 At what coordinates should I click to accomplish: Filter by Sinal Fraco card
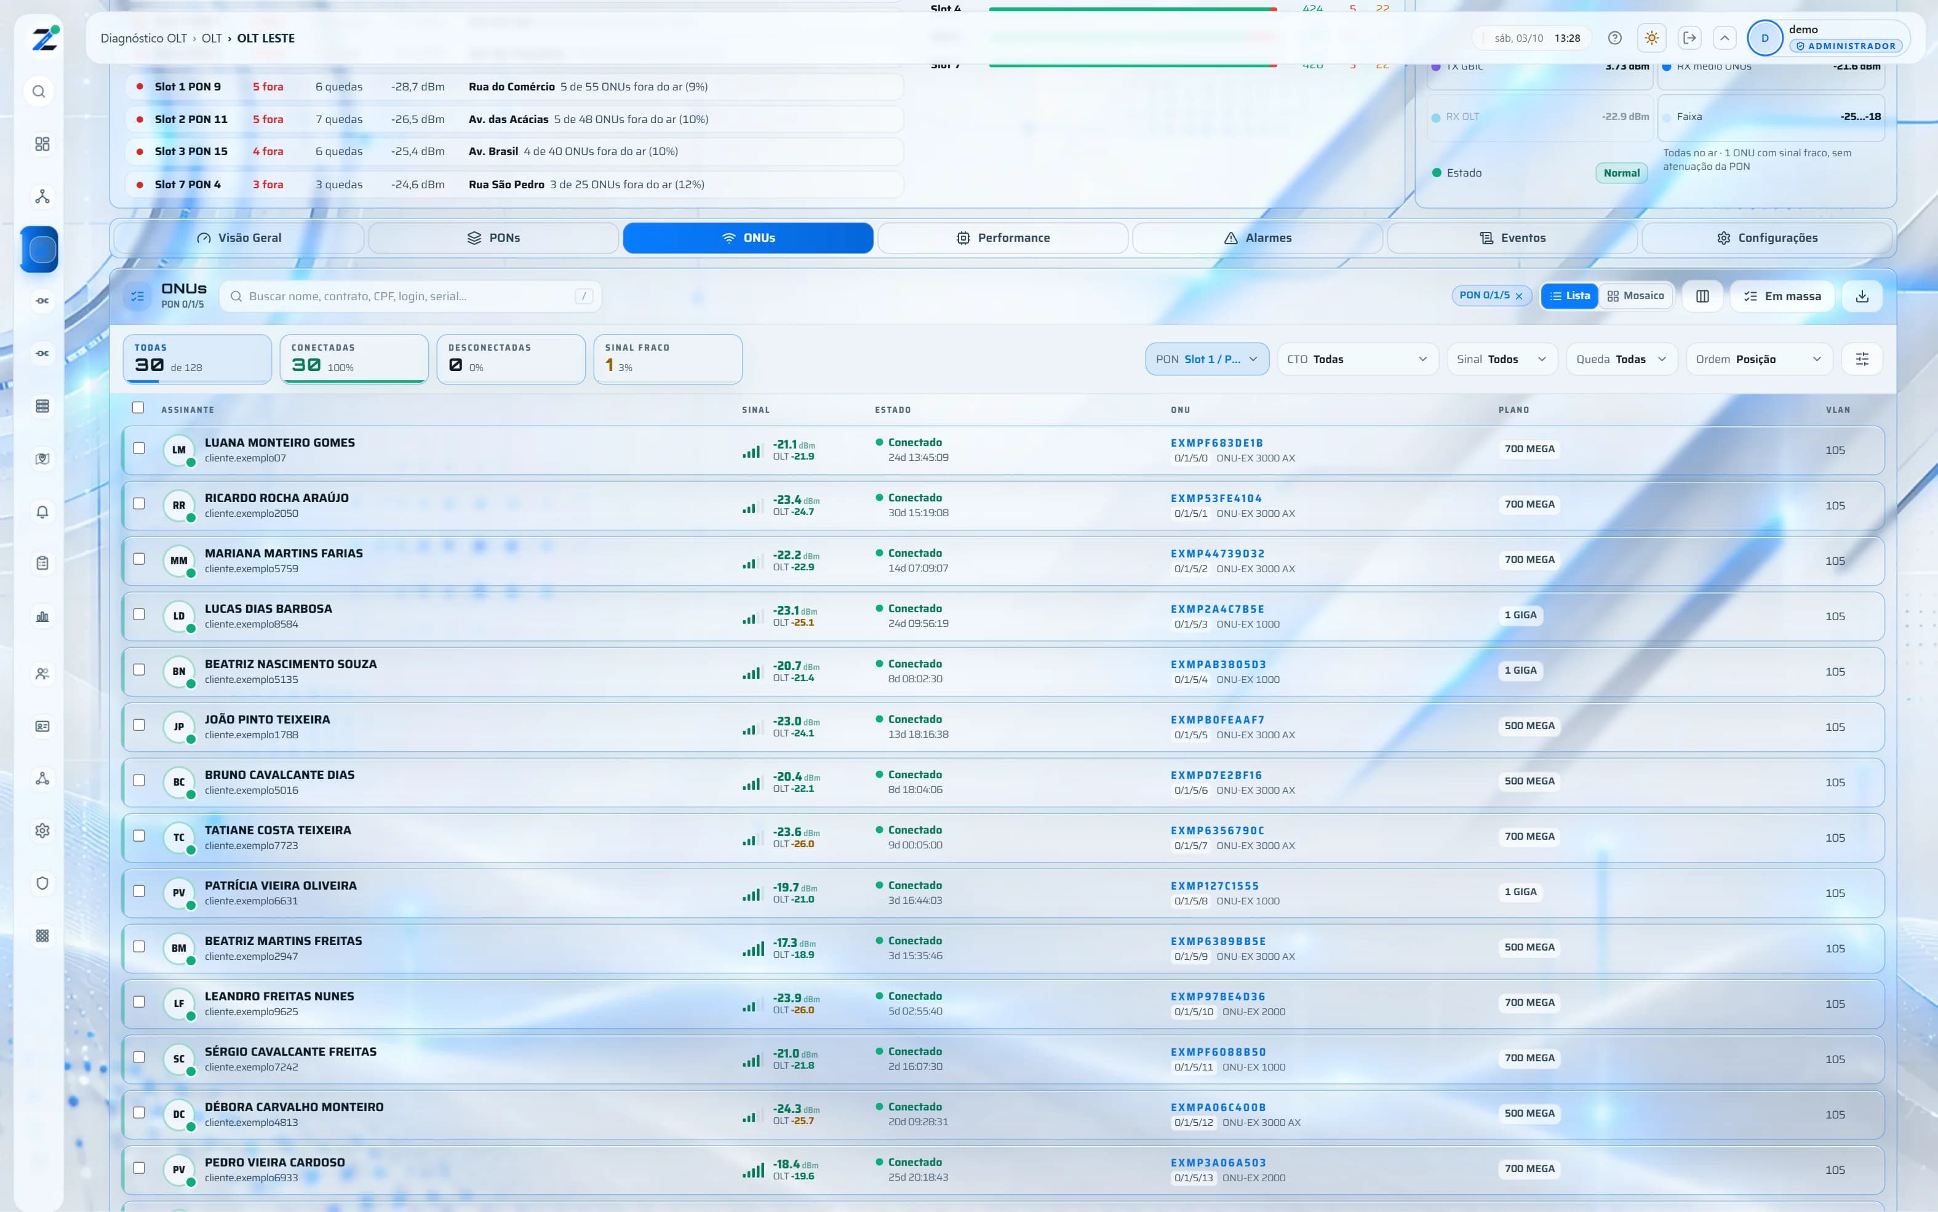pyautogui.click(x=668, y=359)
